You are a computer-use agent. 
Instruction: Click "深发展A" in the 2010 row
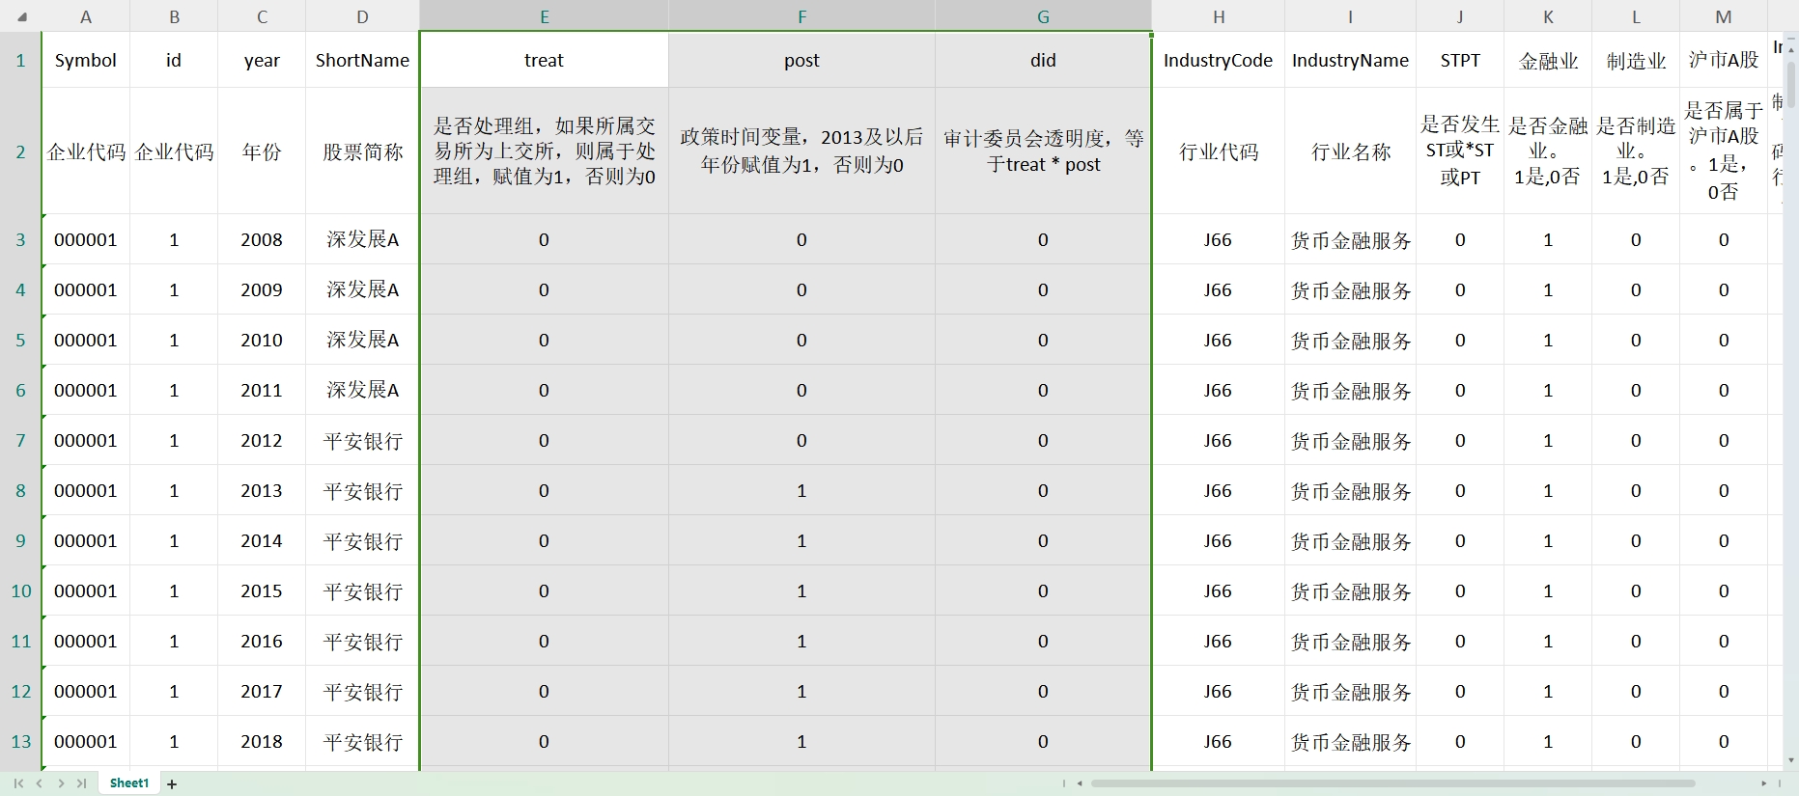pos(362,340)
